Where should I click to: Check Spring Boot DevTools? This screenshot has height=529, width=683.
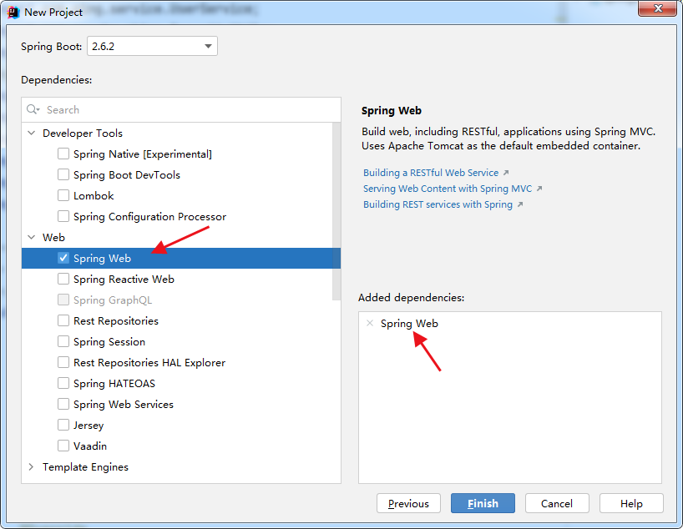(63, 174)
